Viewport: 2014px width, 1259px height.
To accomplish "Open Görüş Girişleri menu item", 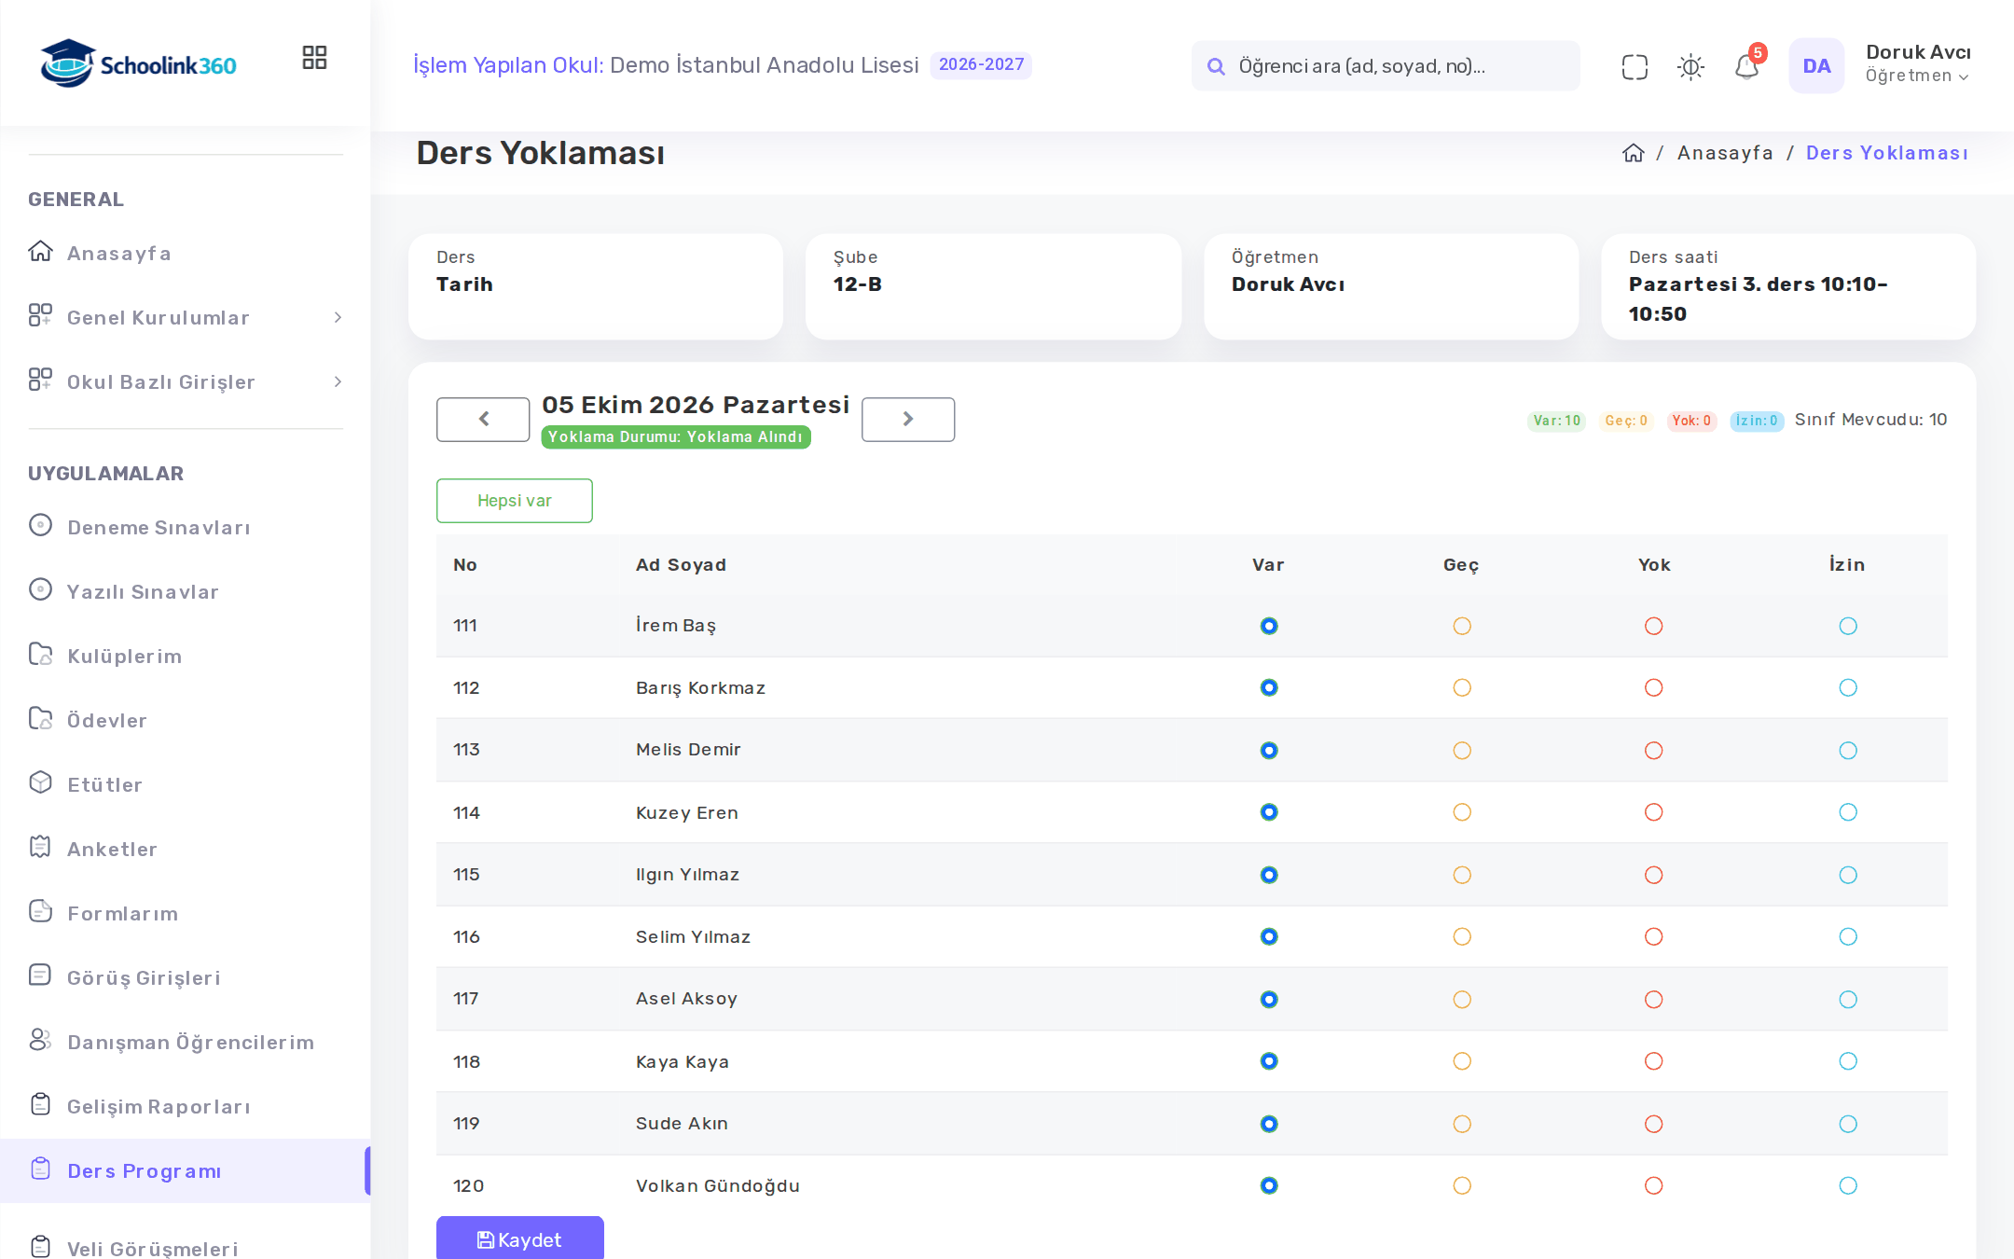I will point(185,977).
